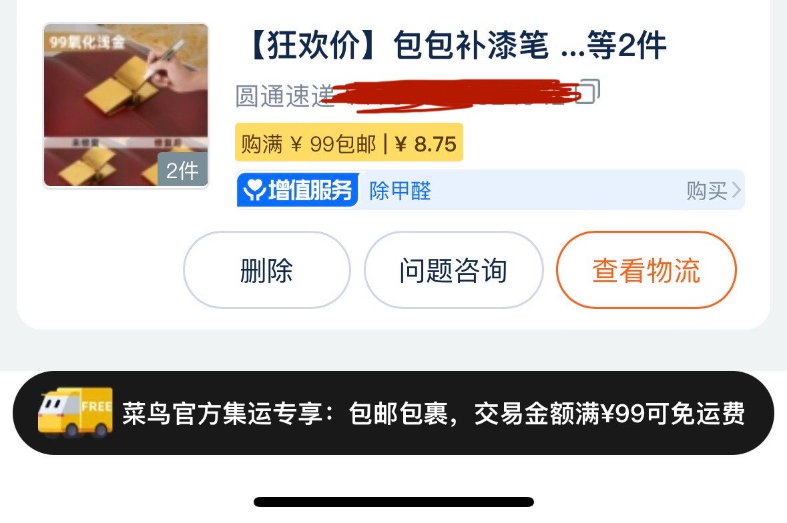Tap the 99氧化浅金 label on product image
Screen dimensions: 787x523
point(87,41)
